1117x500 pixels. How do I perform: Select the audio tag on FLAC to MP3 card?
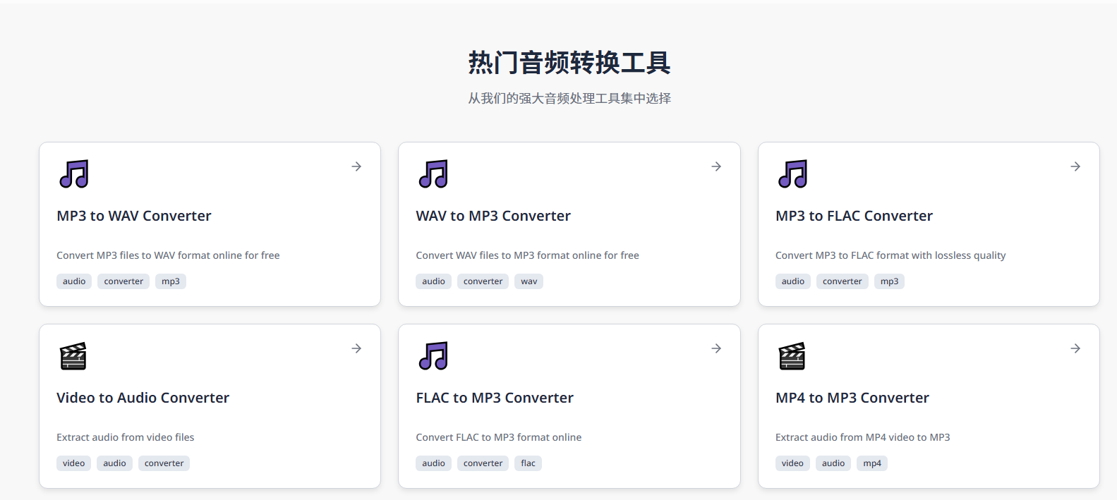433,463
